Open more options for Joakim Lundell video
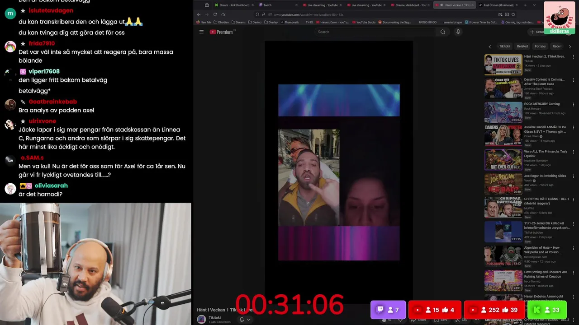Image resolution: width=579 pixels, height=325 pixels. [574, 129]
